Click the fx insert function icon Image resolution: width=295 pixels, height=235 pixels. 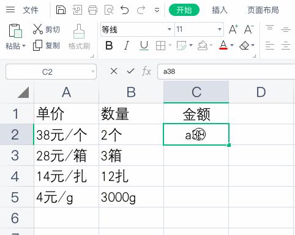pos(146,71)
